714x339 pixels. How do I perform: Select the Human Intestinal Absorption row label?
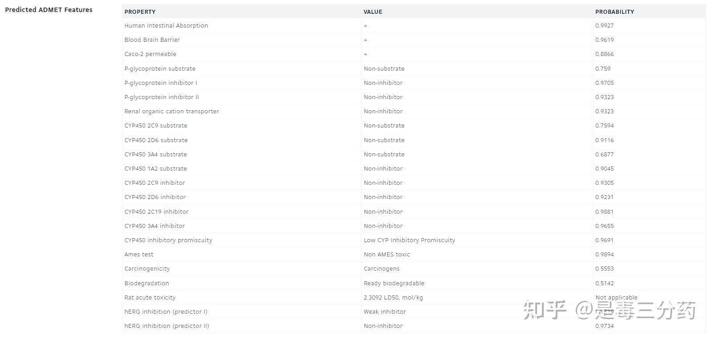point(166,26)
